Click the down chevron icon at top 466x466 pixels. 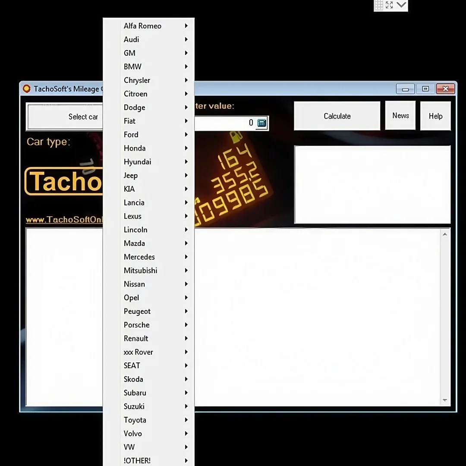point(402,5)
